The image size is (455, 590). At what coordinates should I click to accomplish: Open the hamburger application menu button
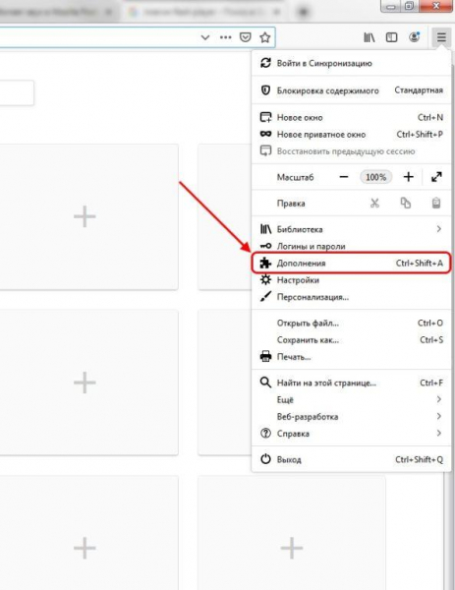[441, 37]
